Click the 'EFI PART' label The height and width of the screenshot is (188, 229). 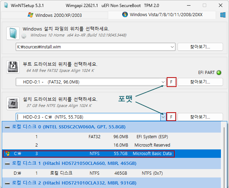206,73
